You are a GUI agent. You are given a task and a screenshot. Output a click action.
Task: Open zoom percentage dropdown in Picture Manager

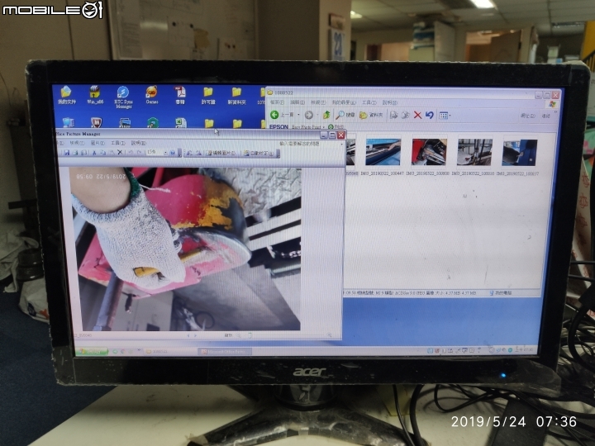165,153
